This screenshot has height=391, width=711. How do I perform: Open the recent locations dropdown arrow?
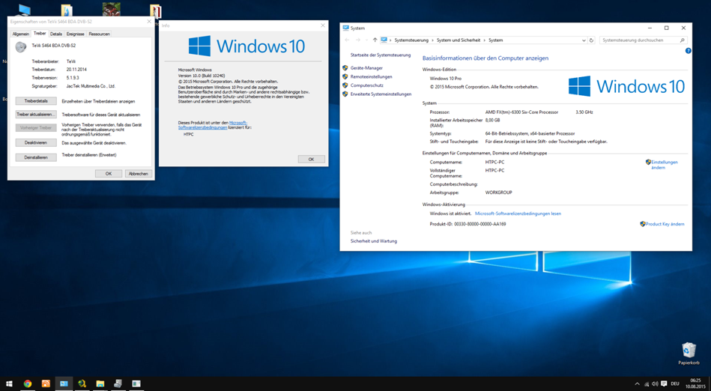(x=366, y=40)
